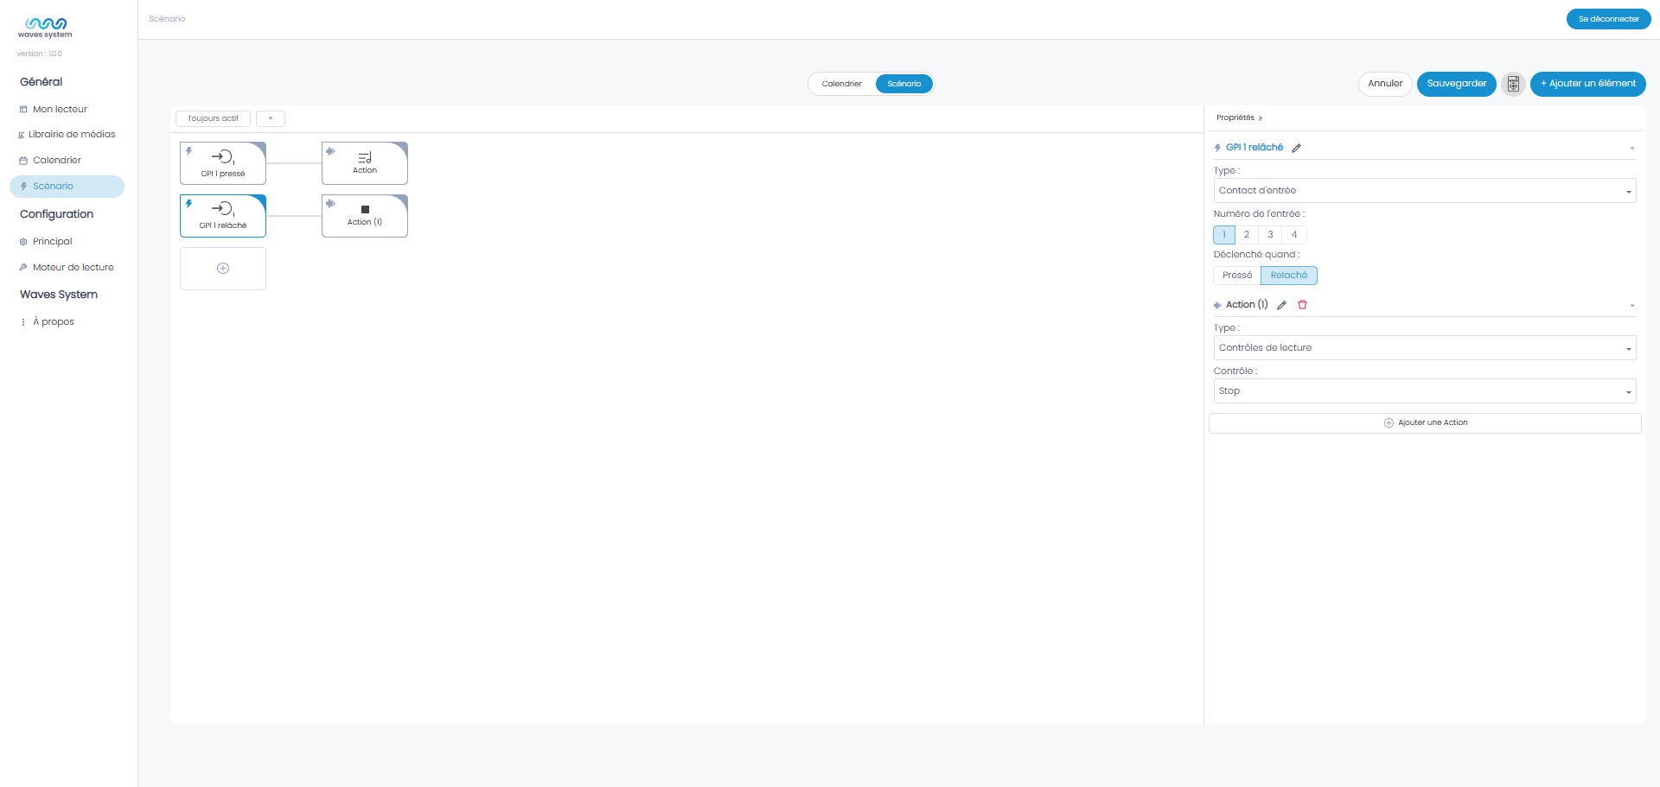Click the red trash icon beside Action (1)
This screenshot has width=1660, height=787.
[x=1302, y=305]
